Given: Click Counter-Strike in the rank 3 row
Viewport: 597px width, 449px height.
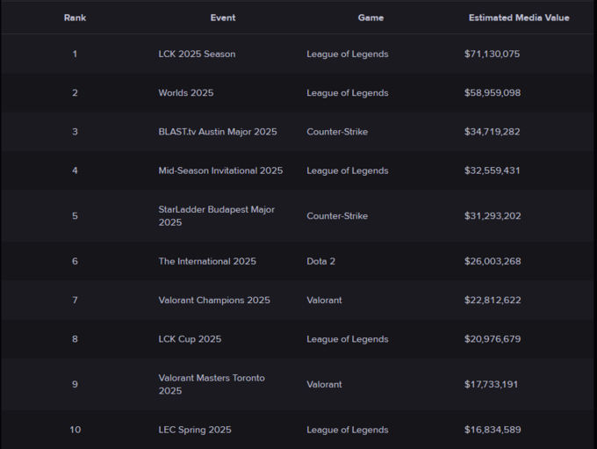Looking at the screenshot, I should [337, 132].
